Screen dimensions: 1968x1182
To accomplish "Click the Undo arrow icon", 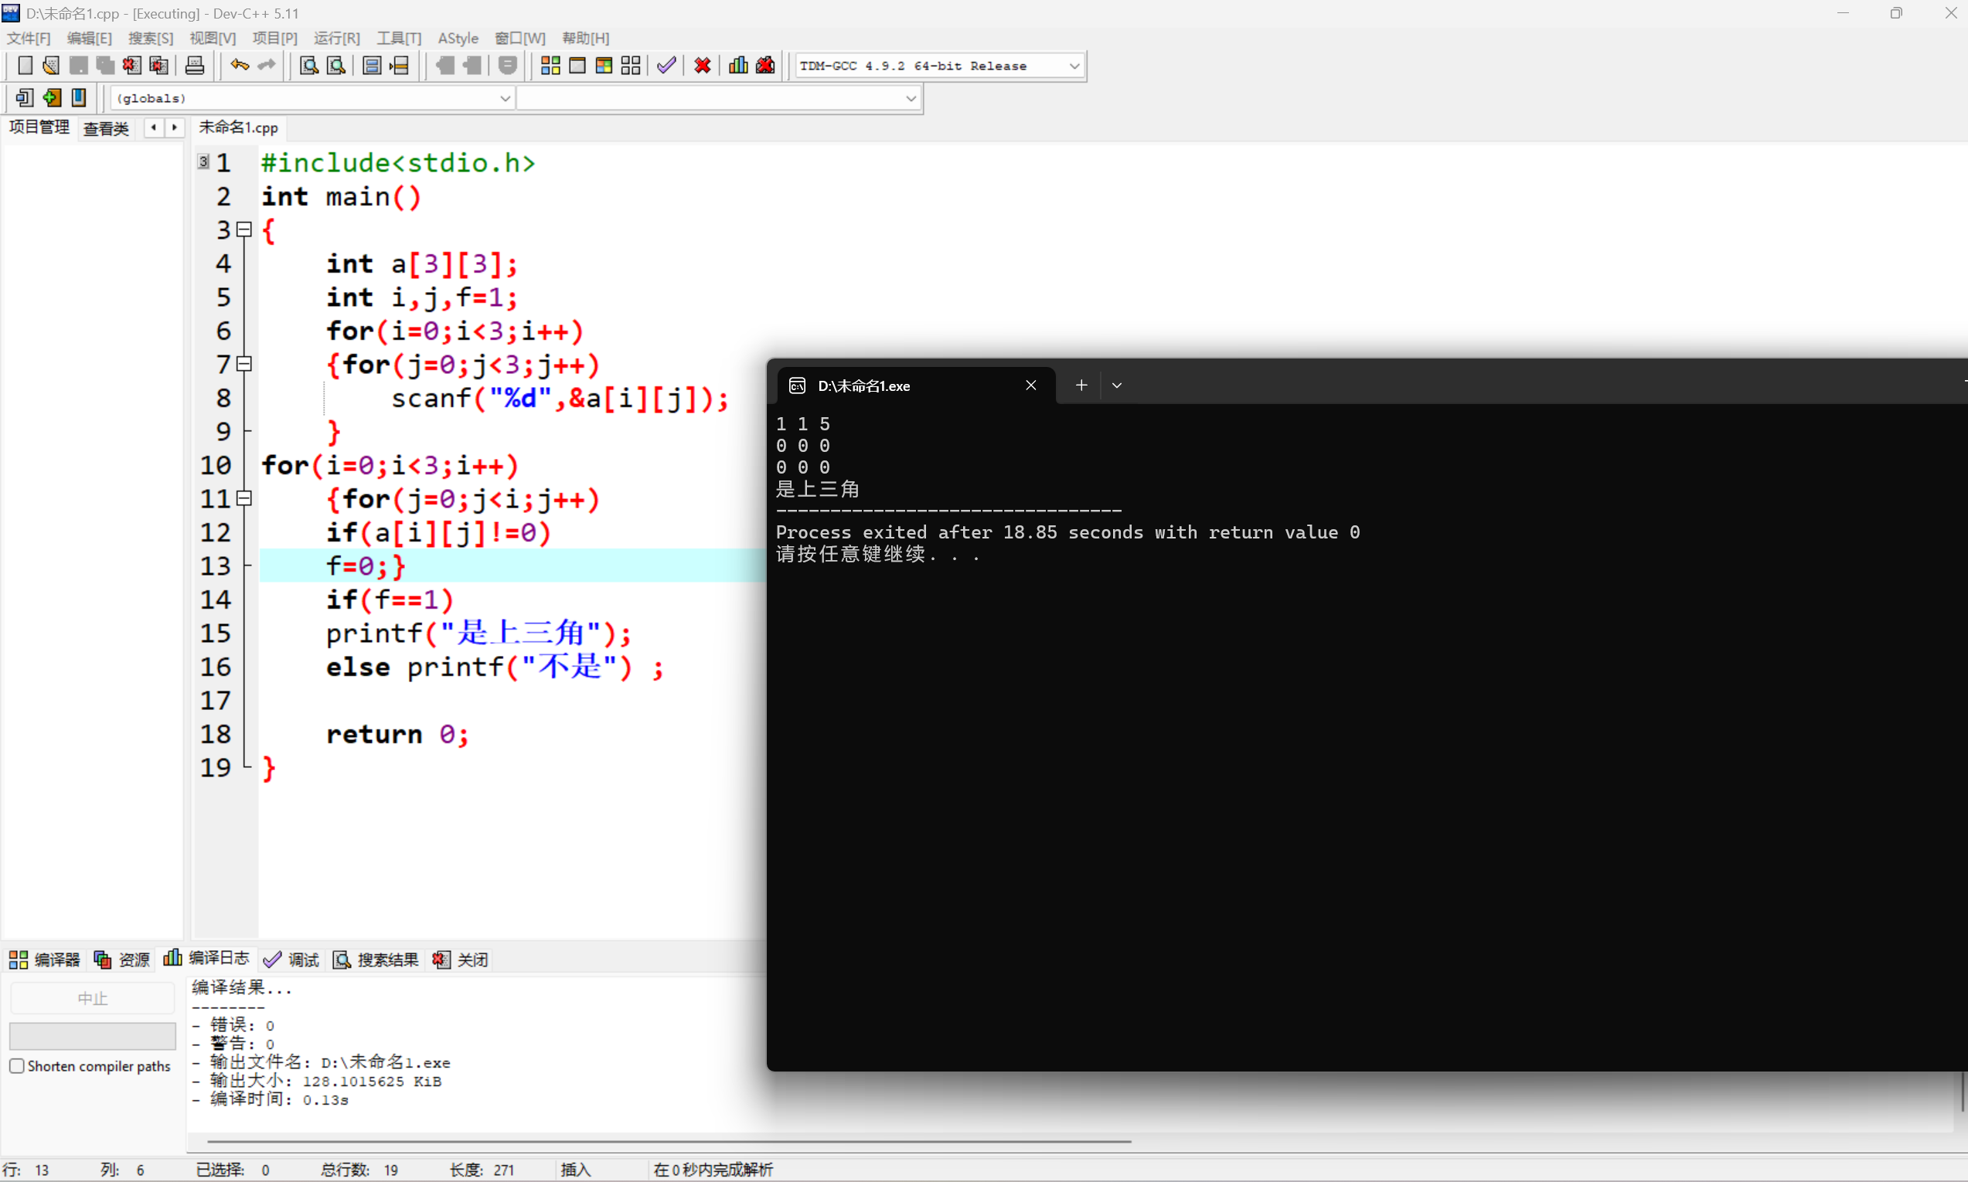I will coord(239,66).
